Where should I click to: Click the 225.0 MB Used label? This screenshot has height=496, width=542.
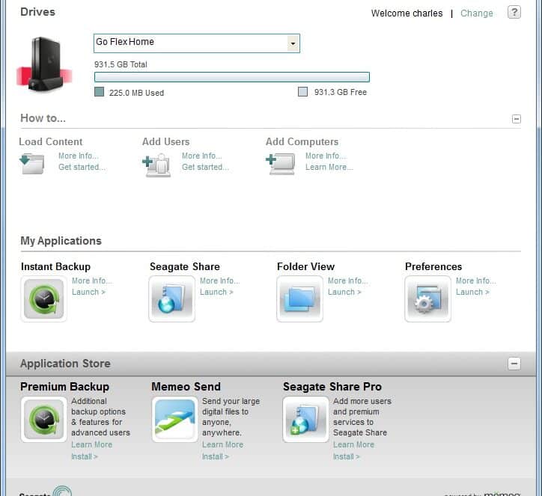click(136, 93)
